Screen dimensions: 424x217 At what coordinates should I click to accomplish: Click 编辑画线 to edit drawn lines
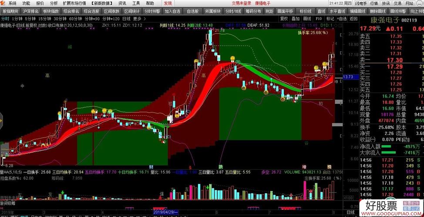[358, 11]
